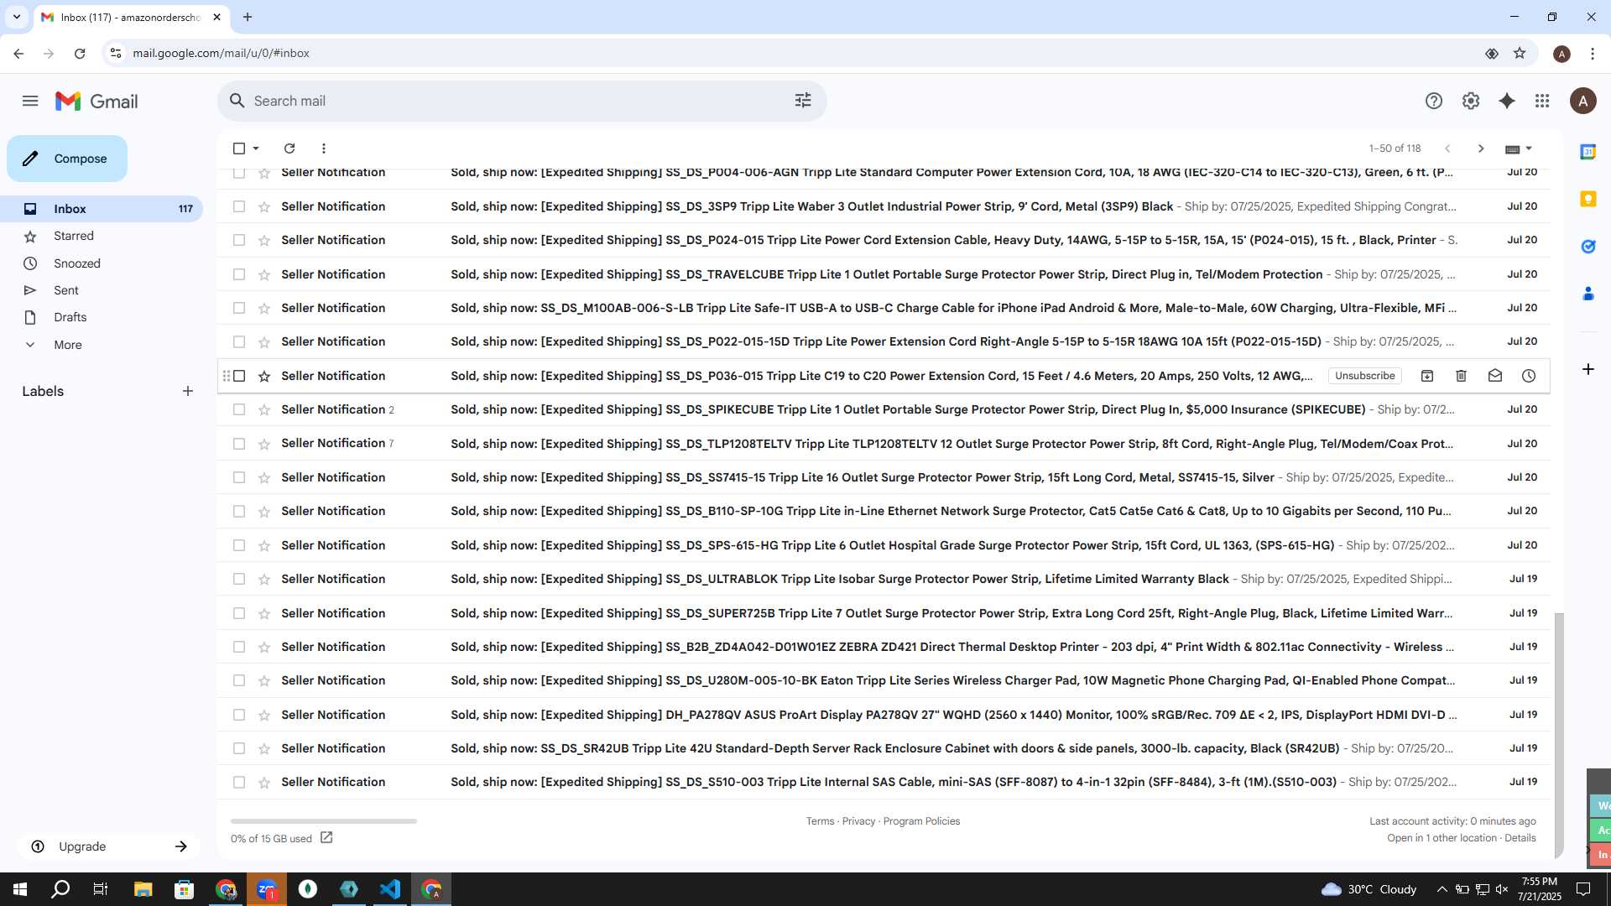The image size is (1611, 906).
Task: Click Unsubscribe on P036-015 email
Action: (x=1364, y=376)
